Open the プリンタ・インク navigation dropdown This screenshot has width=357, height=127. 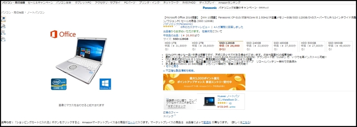(150, 3)
